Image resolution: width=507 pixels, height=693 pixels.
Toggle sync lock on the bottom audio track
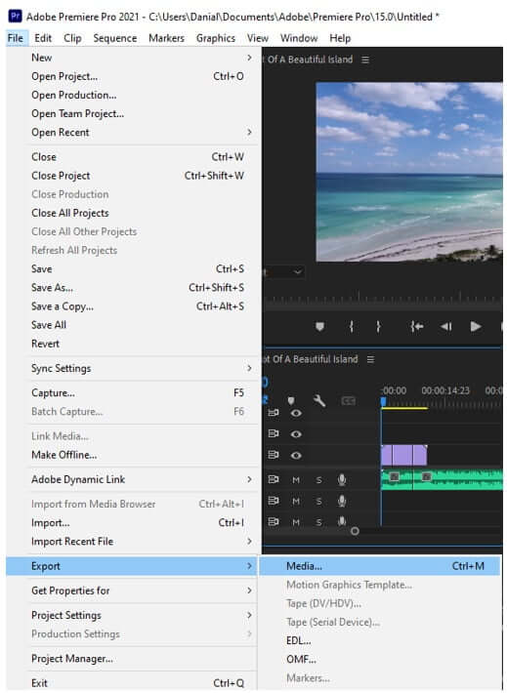(x=274, y=522)
